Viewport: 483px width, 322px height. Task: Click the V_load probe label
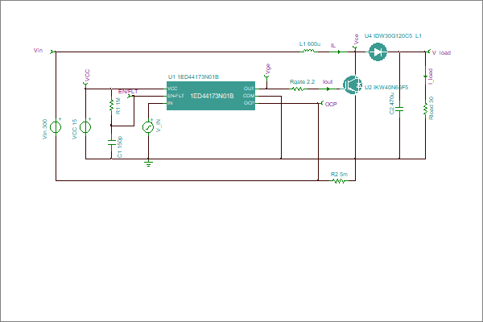point(441,52)
